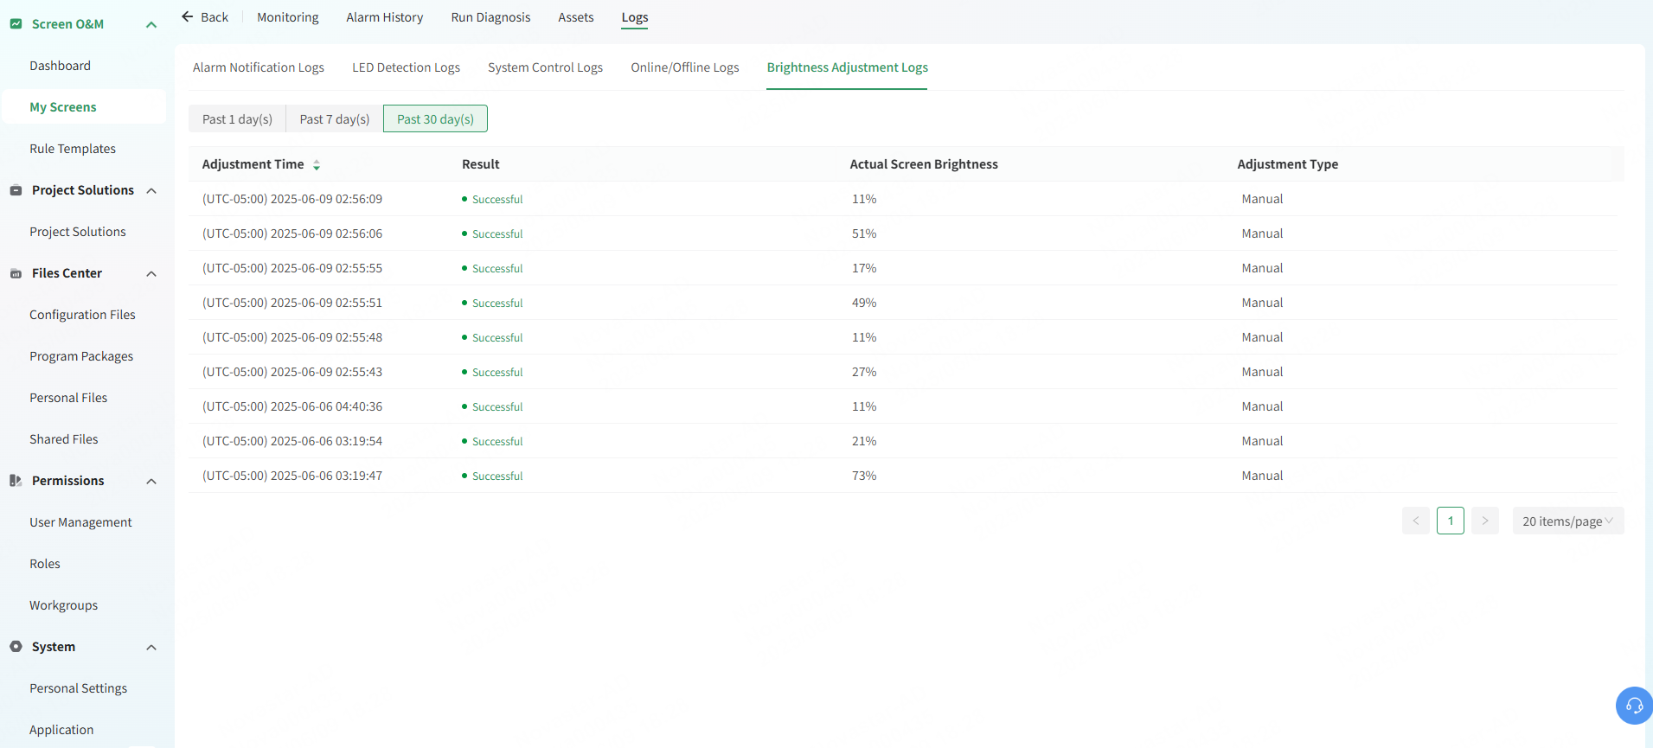The image size is (1653, 748).
Task: Collapse the Files Center section chevron
Action: (151, 273)
